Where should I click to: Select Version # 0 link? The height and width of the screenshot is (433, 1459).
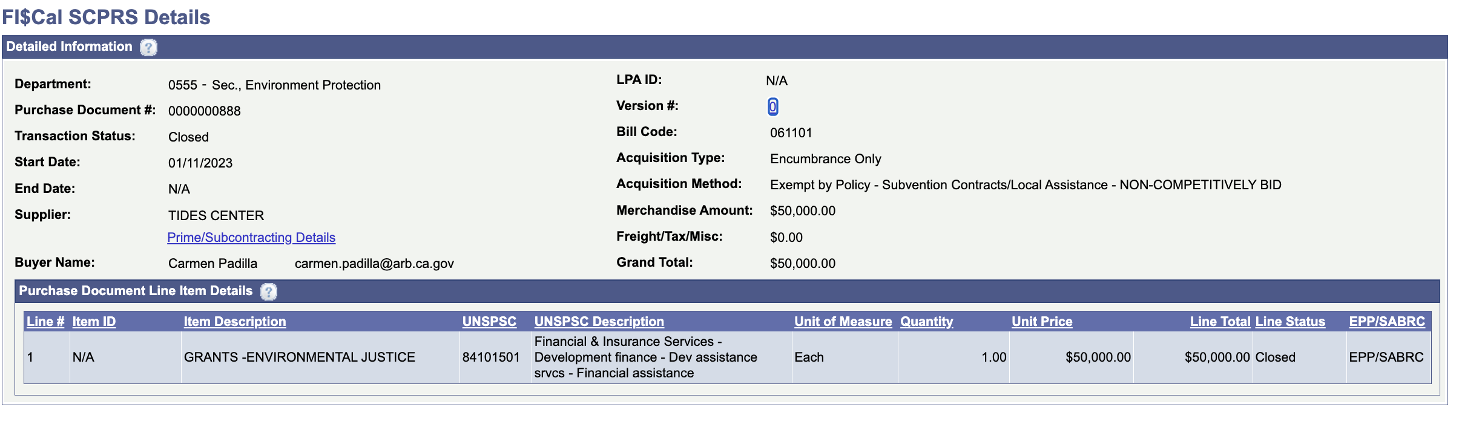pos(772,107)
